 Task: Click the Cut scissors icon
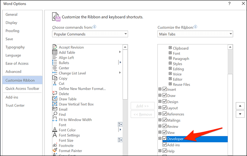tap(55, 83)
